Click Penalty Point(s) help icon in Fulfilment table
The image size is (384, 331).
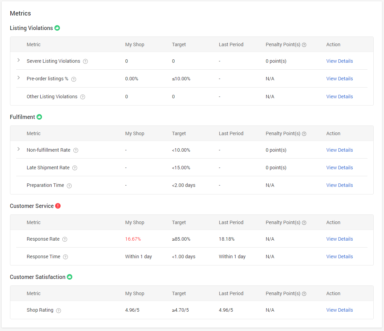[x=304, y=134]
